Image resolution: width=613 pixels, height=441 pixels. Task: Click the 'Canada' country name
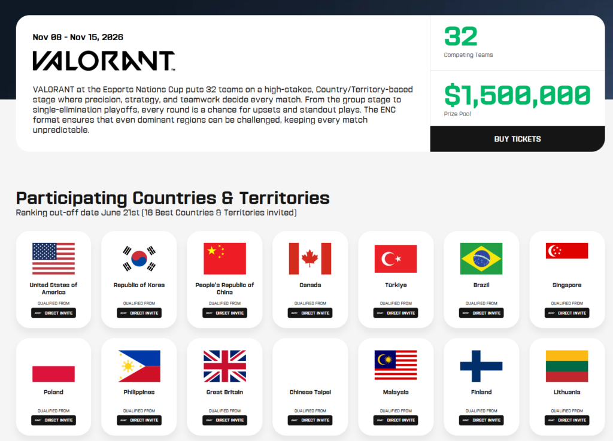point(310,285)
